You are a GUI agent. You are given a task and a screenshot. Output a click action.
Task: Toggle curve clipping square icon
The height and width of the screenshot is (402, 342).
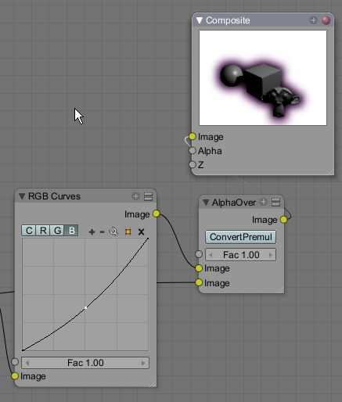(128, 232)
